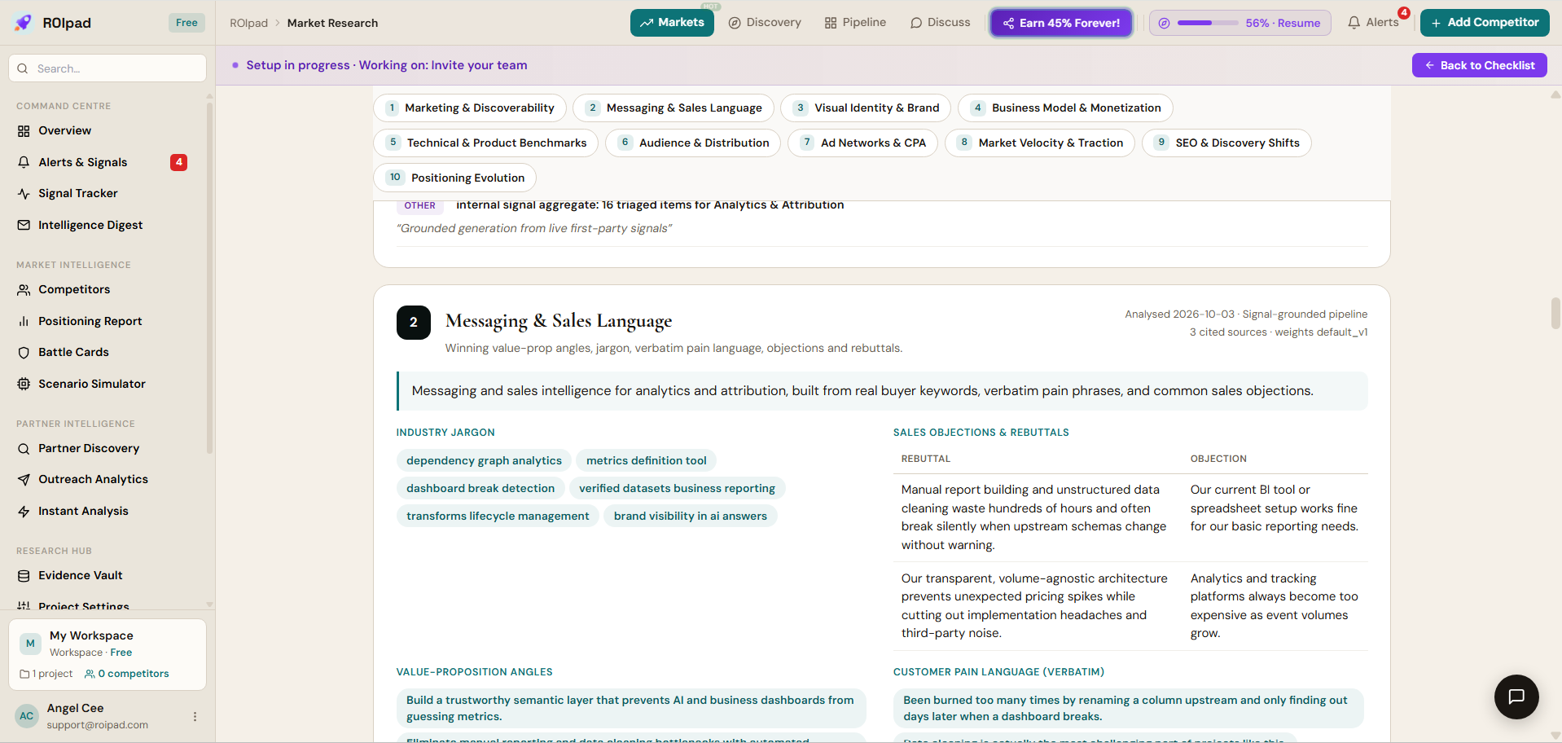
Task: Click ROIpad breadcrumb link
Action: click(248, 23)
